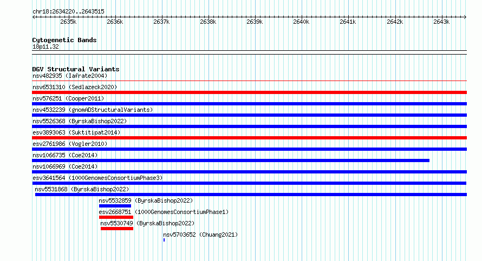Click the short blue bar for nsv5532859

[x=115, y=206]
